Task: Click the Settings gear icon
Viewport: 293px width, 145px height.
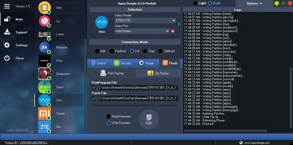Action: (7, 45)
